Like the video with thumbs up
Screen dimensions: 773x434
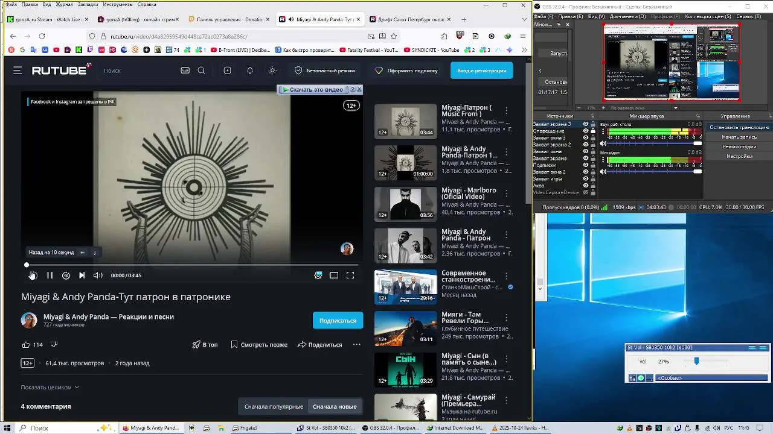pyautogui.click(x=26, y=345)
